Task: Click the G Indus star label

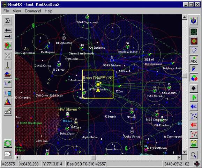Action: pos(132,117)
